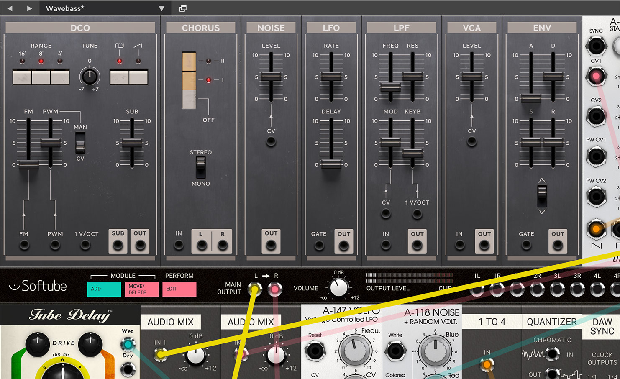Click the LPF OUT jack
620x379 pixels.
point(417,245)
